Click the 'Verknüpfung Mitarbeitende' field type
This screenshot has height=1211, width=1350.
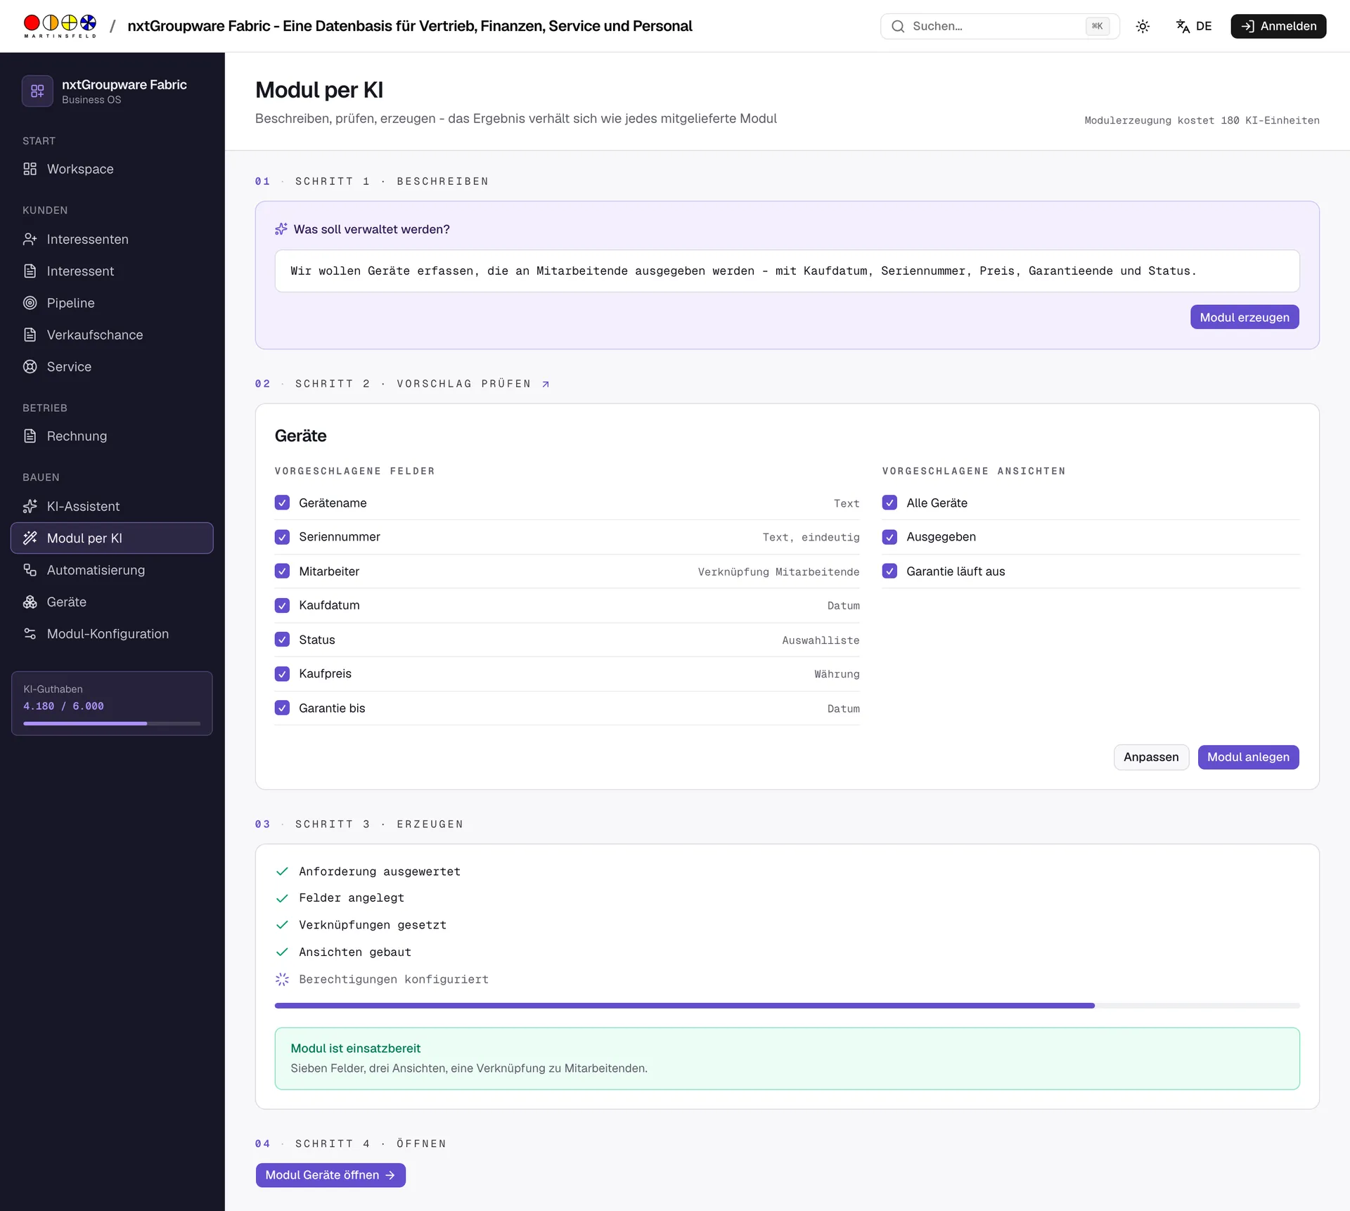click(x=778, y=572)
